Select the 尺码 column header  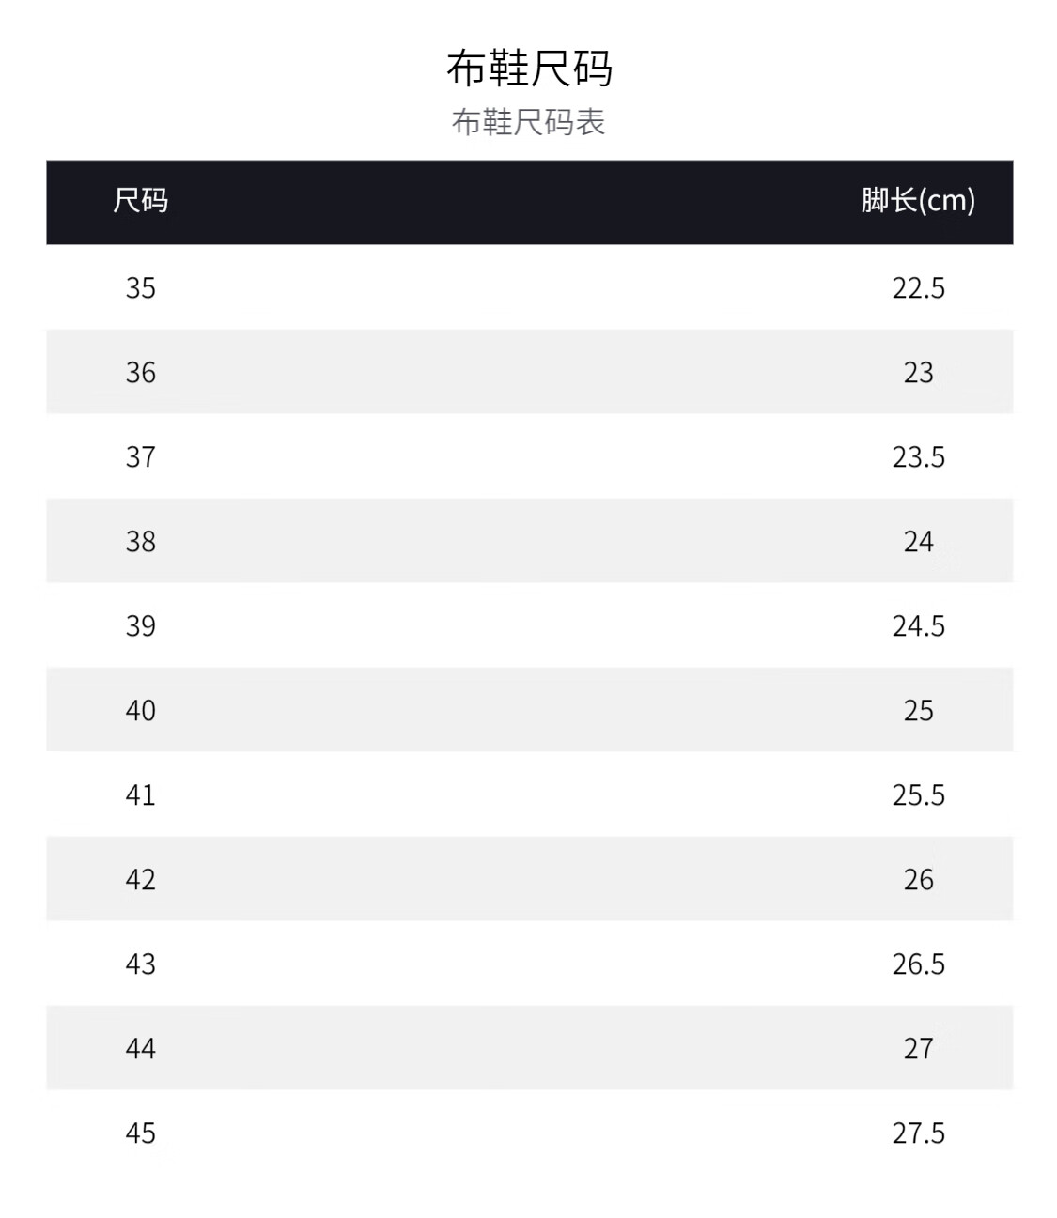pos(141,200)
